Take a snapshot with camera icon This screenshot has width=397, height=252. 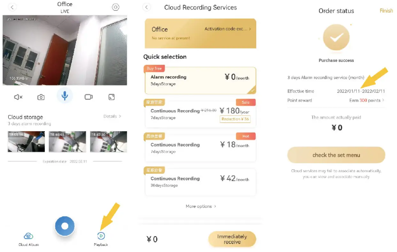click(x=41, y=97)
